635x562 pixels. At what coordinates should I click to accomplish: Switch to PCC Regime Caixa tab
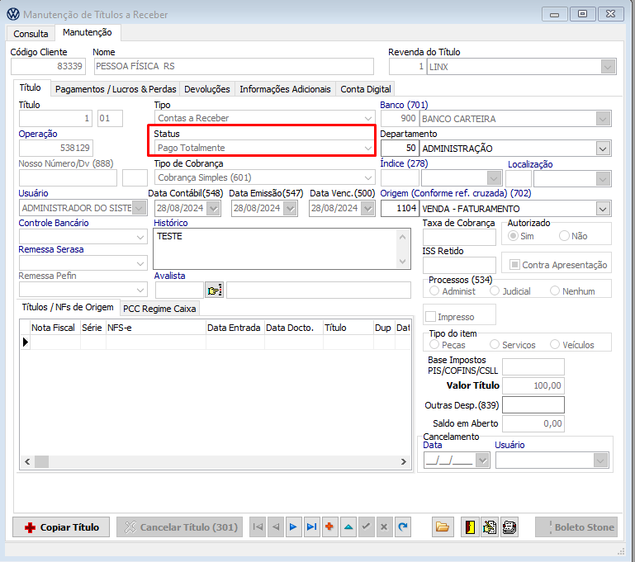point(160,309)
